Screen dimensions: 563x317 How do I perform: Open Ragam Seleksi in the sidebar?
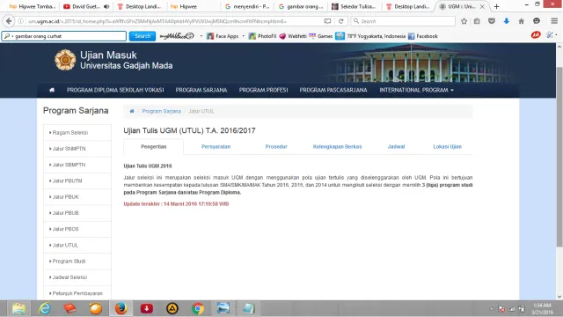pos(77,133)
